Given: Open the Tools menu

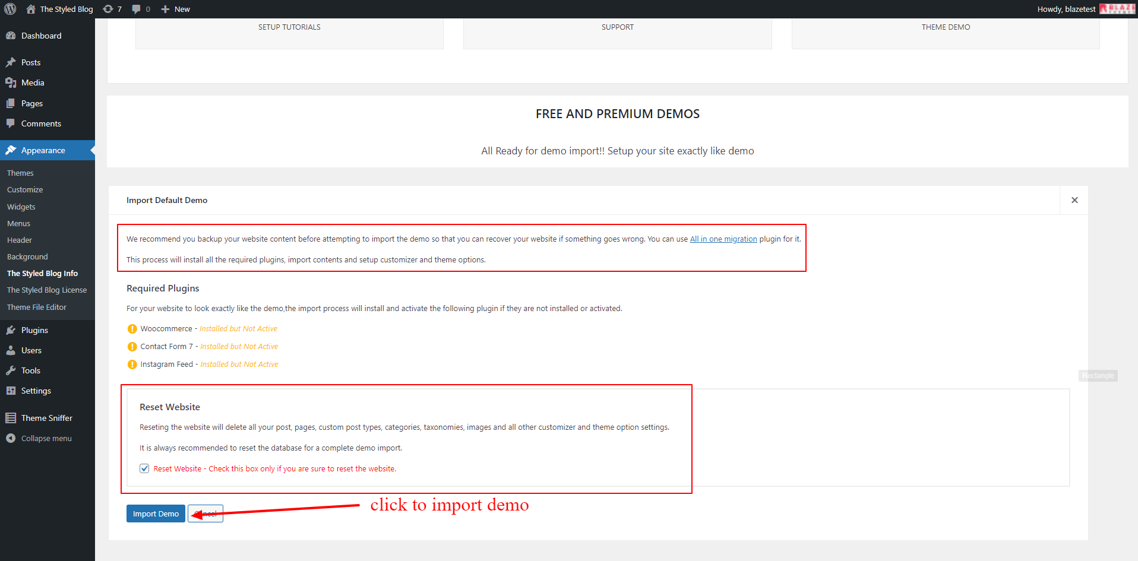Looking at the screenshot, I should pyautogui.click(x=31, y=370).
